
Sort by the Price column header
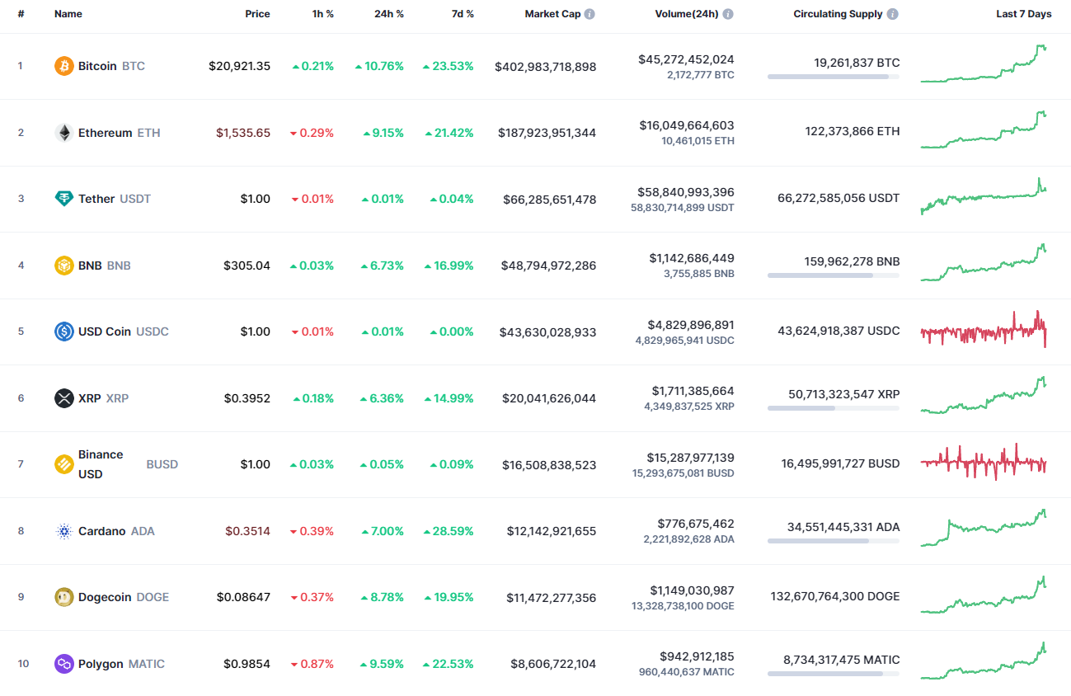(x=257, y=13)
